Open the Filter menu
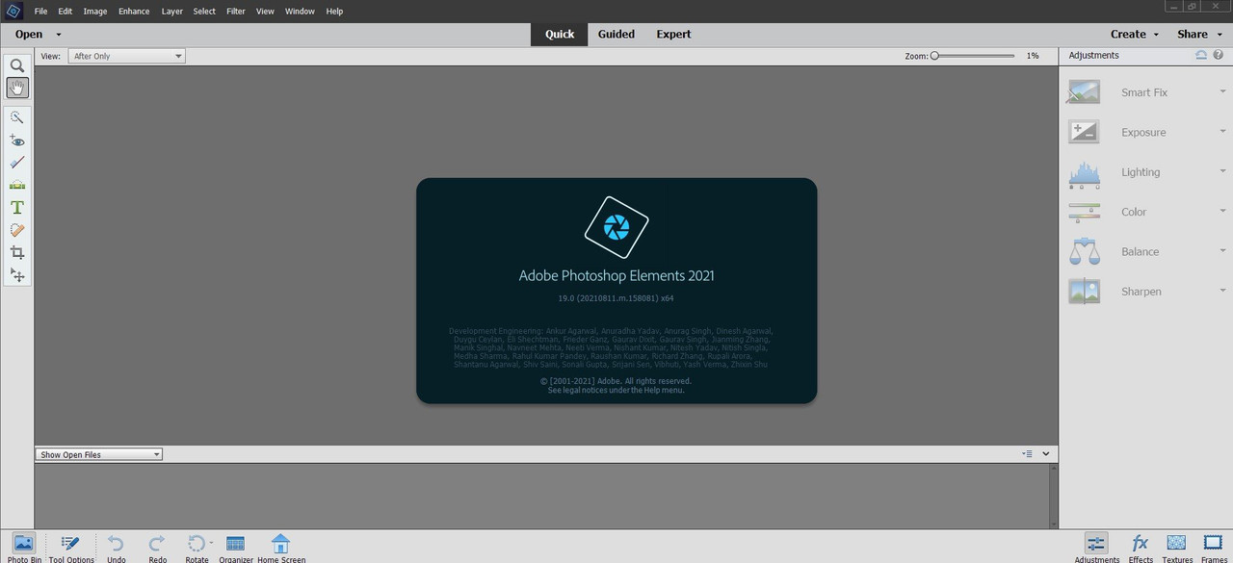The width and height of the screenshot is (1233, 563). 236,12
